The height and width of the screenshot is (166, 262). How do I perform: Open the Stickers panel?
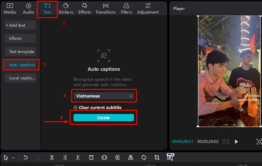(x=66, y=9)
